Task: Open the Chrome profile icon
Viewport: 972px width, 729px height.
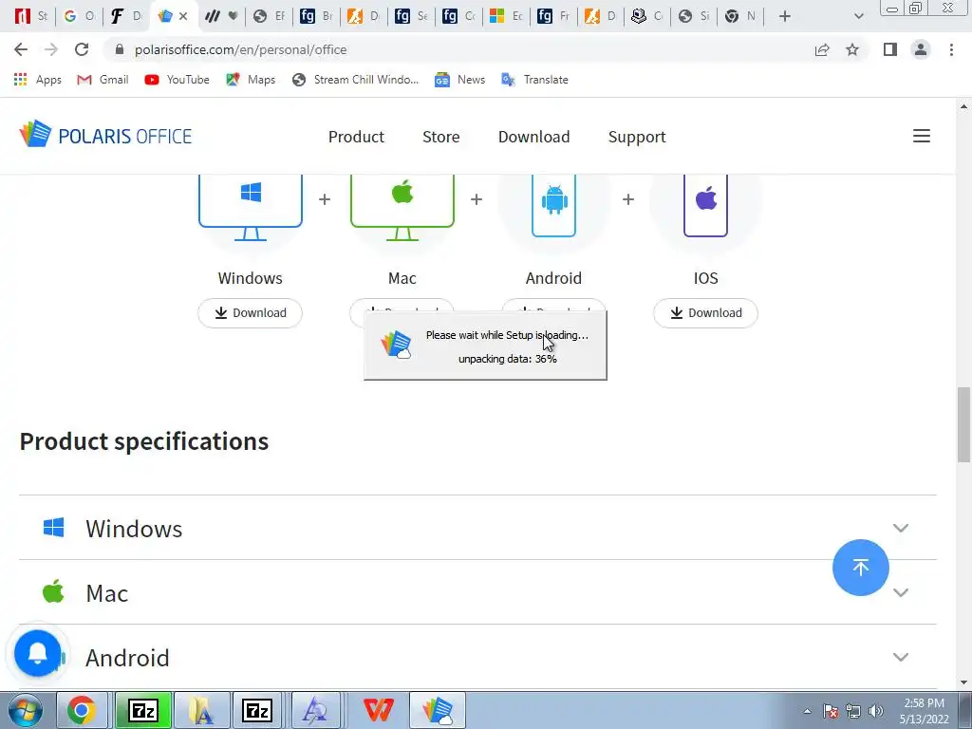Action: 921,49
